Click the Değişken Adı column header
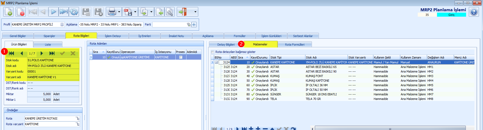 (440, 57)
